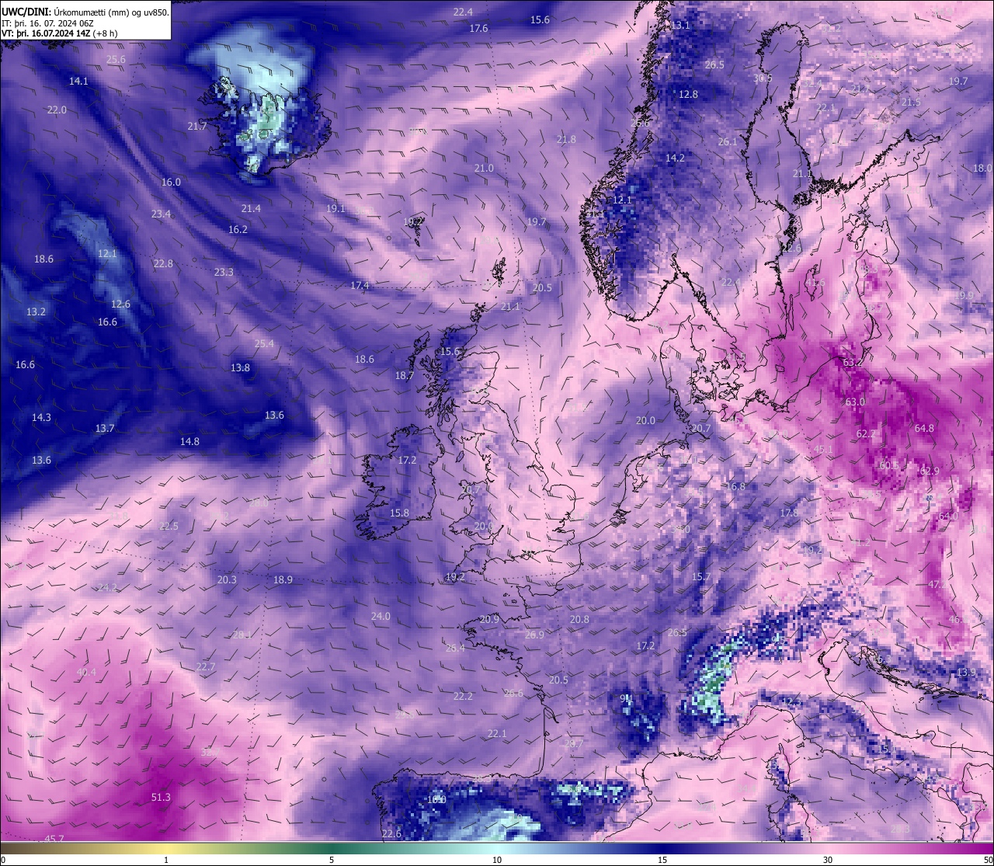Viewport: 994px width, 866px height.
Task: Click the 19.1 value on the map
Action: coord(335,208)
